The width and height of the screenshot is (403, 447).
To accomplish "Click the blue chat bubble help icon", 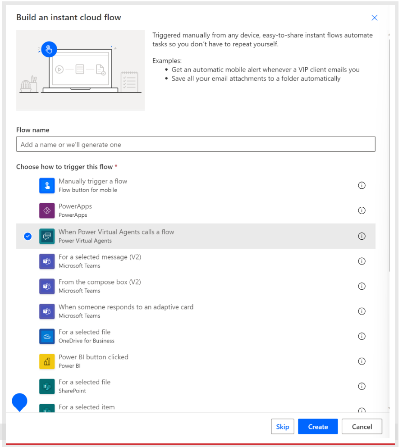I will click(x=19, y=402).
